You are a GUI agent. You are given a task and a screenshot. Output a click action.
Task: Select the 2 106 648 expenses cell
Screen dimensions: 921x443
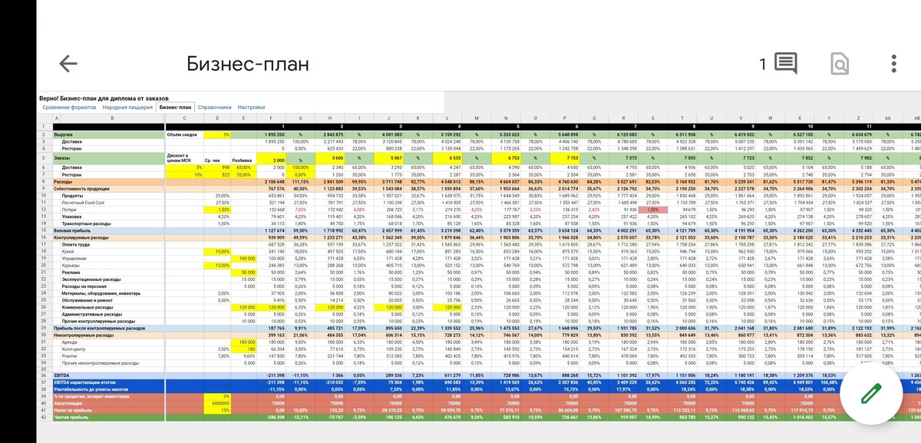click(272, 181)
